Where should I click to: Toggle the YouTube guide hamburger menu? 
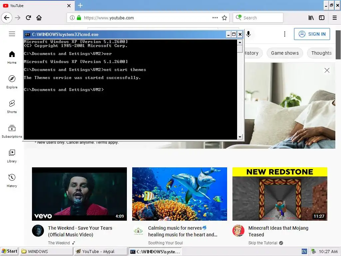tap(12, 34)
